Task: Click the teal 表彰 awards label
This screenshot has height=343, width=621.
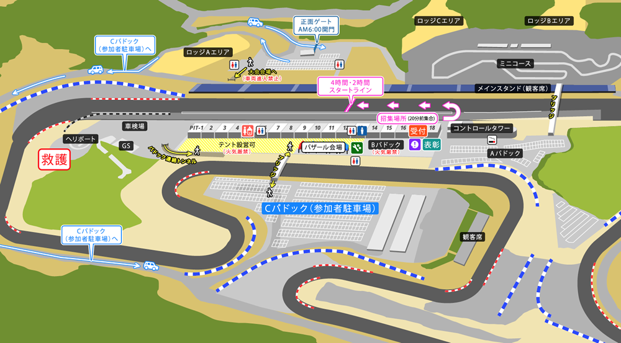Action: click(x=432, y=145)
